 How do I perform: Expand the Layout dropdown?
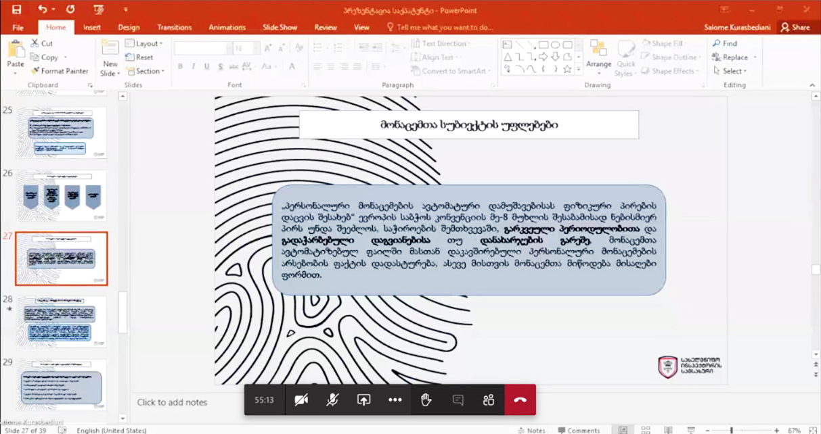[x=144, y=44]
